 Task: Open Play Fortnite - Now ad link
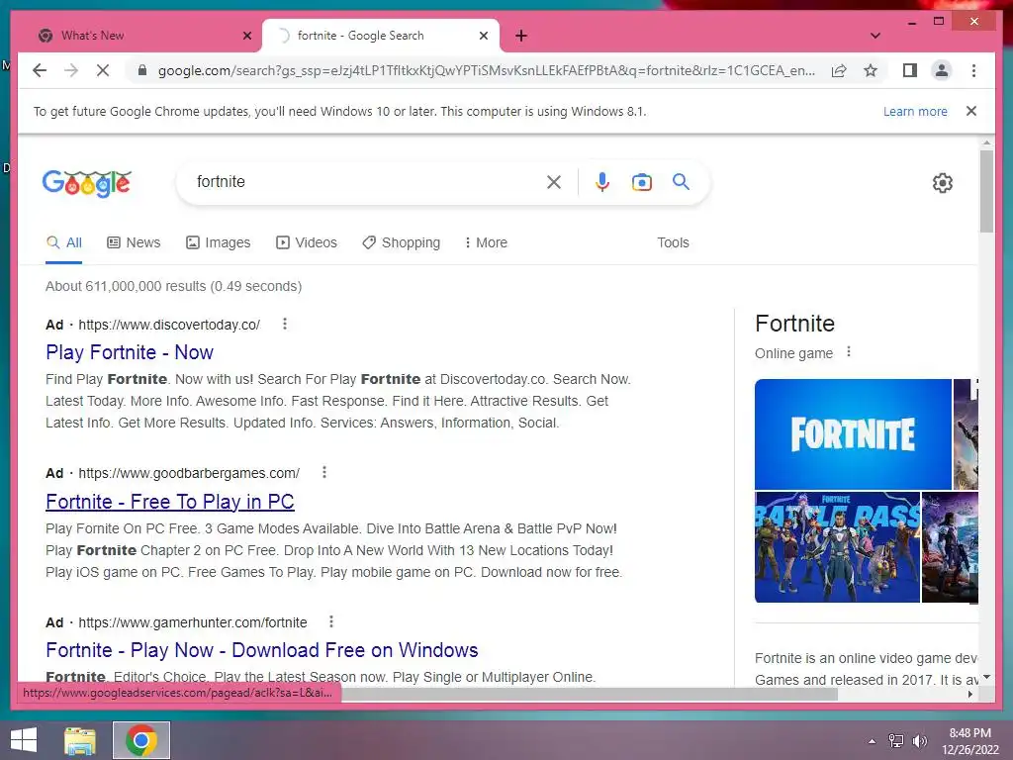(x=130, y=352)
